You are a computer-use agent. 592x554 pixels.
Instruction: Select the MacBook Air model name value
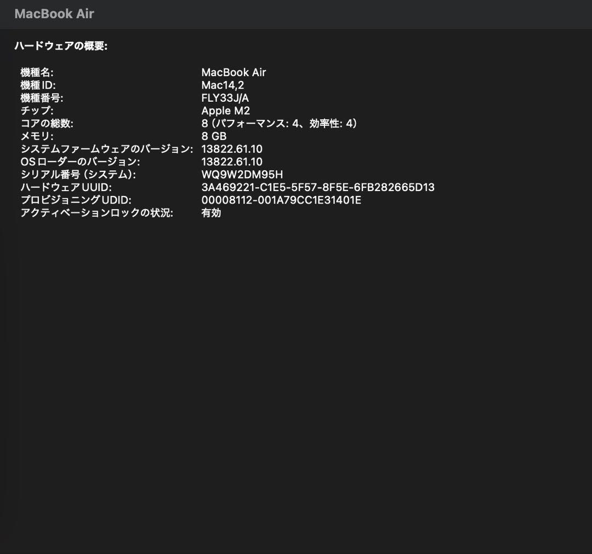[x=235, y=72]
